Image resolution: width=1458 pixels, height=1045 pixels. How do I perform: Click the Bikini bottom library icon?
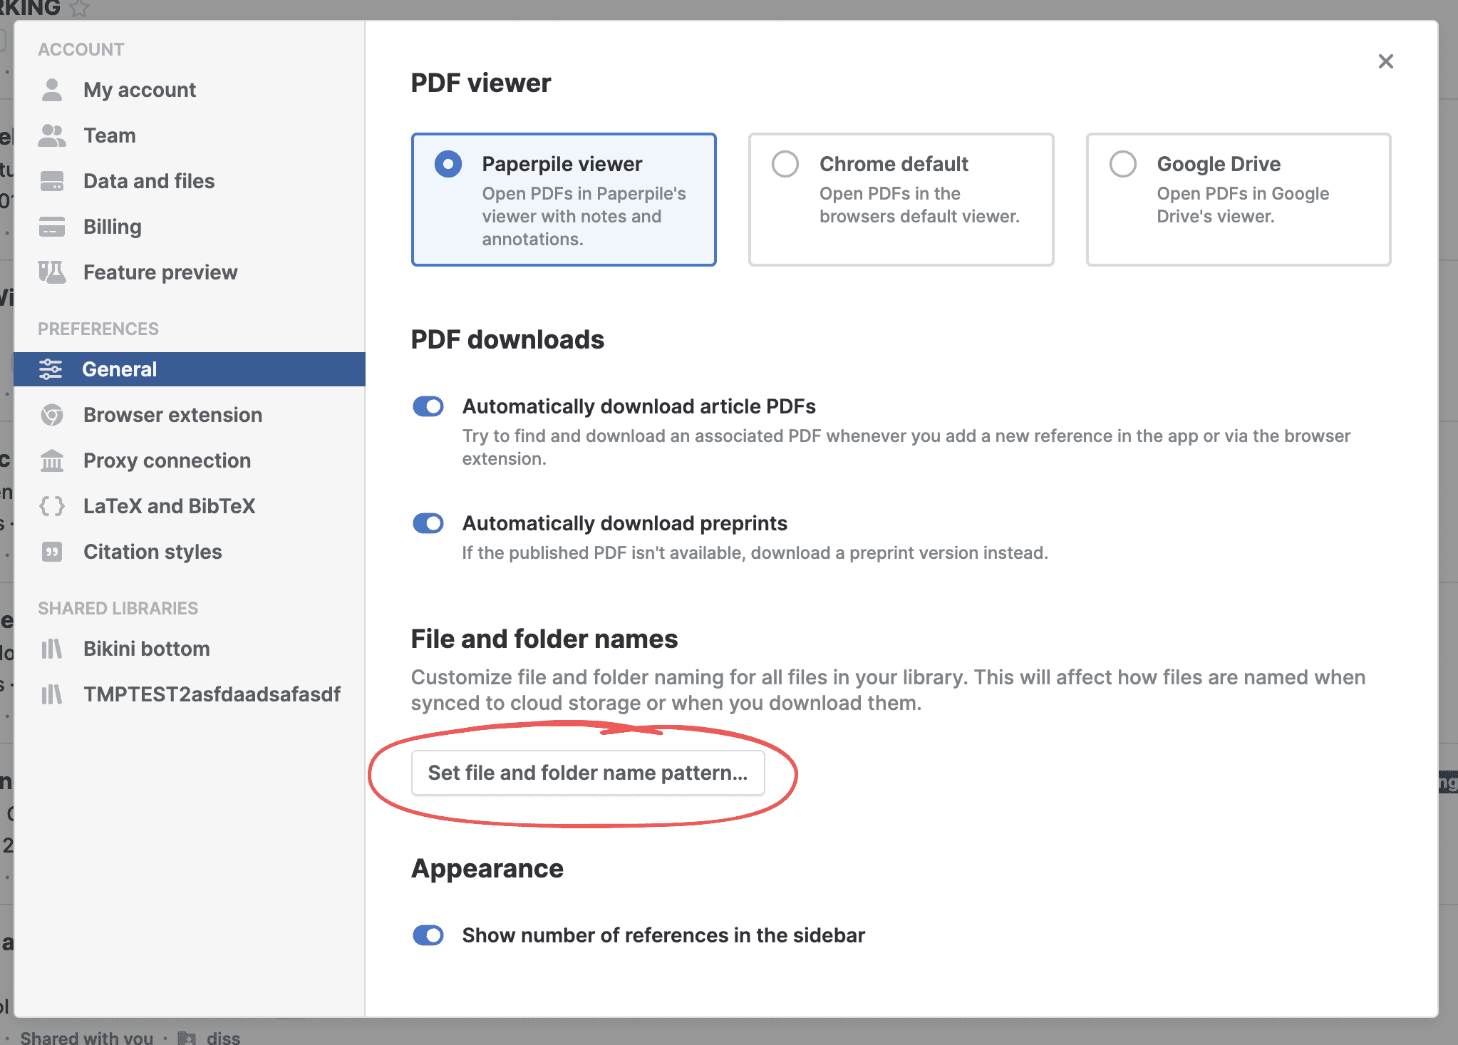pyautogui.click(x=51, y=649)
